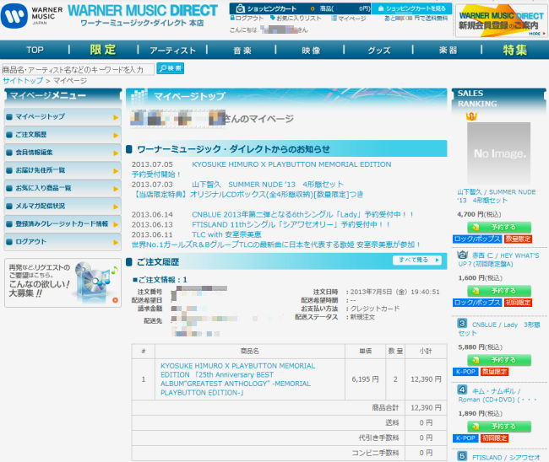Select メルマガ配信状況 in the side menu

coord(63,206)
